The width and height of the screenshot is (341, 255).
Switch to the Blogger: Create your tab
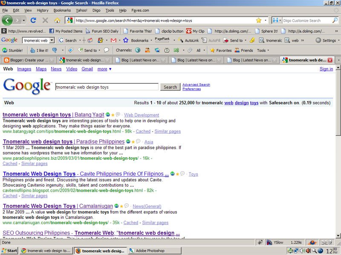pyautogui.click(x=29, y=60)
